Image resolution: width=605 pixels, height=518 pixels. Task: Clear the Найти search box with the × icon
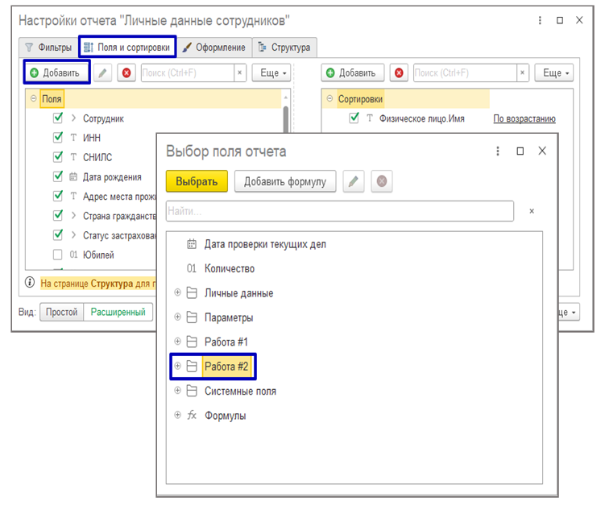531,211
